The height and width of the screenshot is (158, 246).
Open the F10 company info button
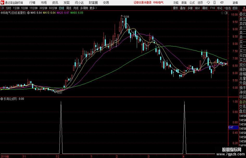pyautogui.click(x=213, y=8)
